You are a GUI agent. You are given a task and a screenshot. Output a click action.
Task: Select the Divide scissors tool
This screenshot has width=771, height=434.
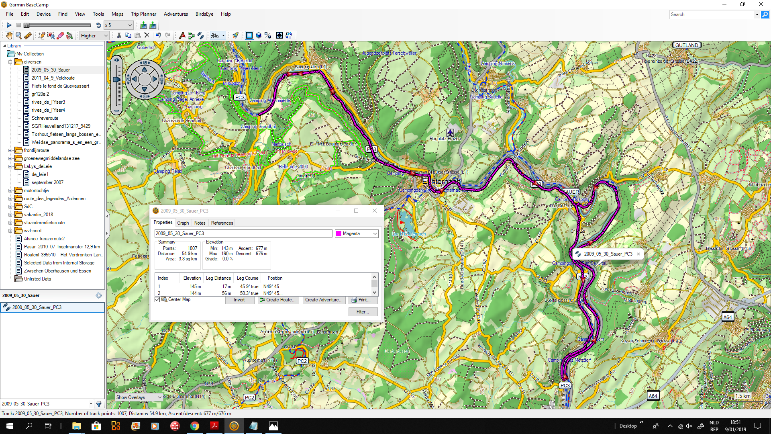pyautogui.click(x=69, y=35)
